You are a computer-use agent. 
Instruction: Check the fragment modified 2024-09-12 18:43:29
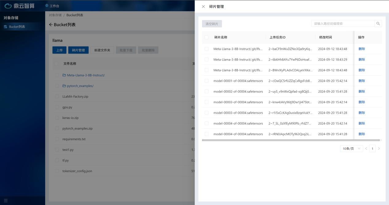[x=206, y=60]
